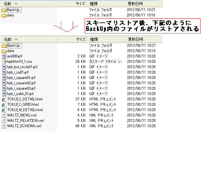Click the data folder icon in lower list
The height and width of the screenshot is (185, 215).
tap(4, 51)
